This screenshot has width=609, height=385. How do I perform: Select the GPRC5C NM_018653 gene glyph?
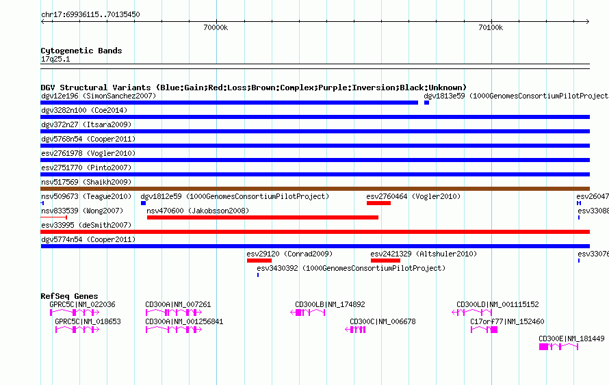pyautogui.click(x=77, y=330)
